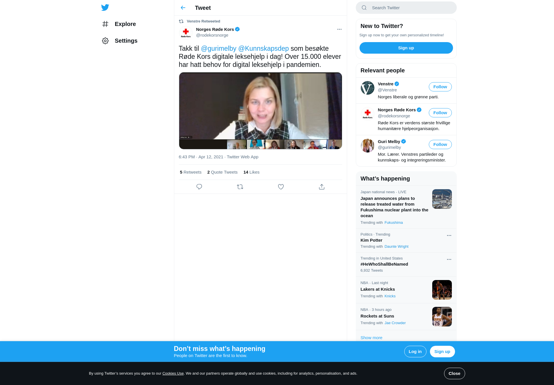This screenshot has height=385, width=554.
Task: Open the @gurimelby mention in the tweet
Action: (x=219, y=48)
